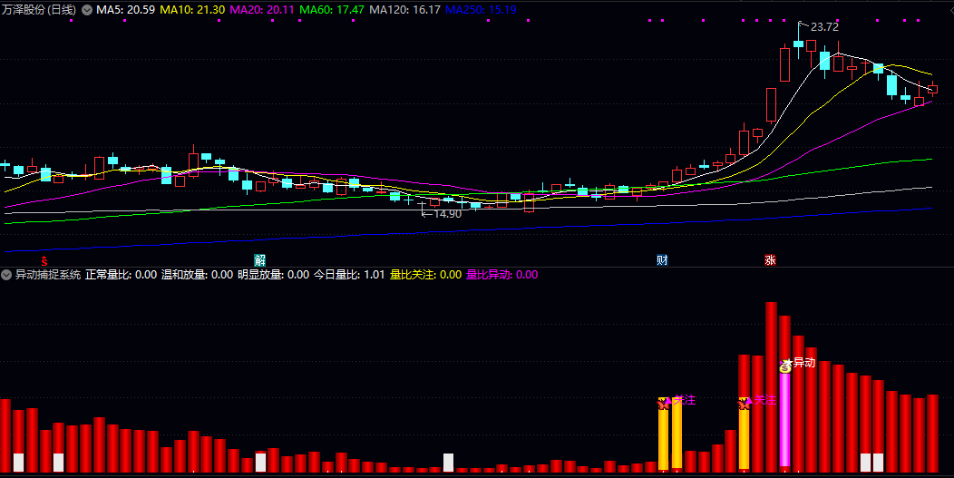Open the 解 info marker
954x478 pixels.
point(259,260)
